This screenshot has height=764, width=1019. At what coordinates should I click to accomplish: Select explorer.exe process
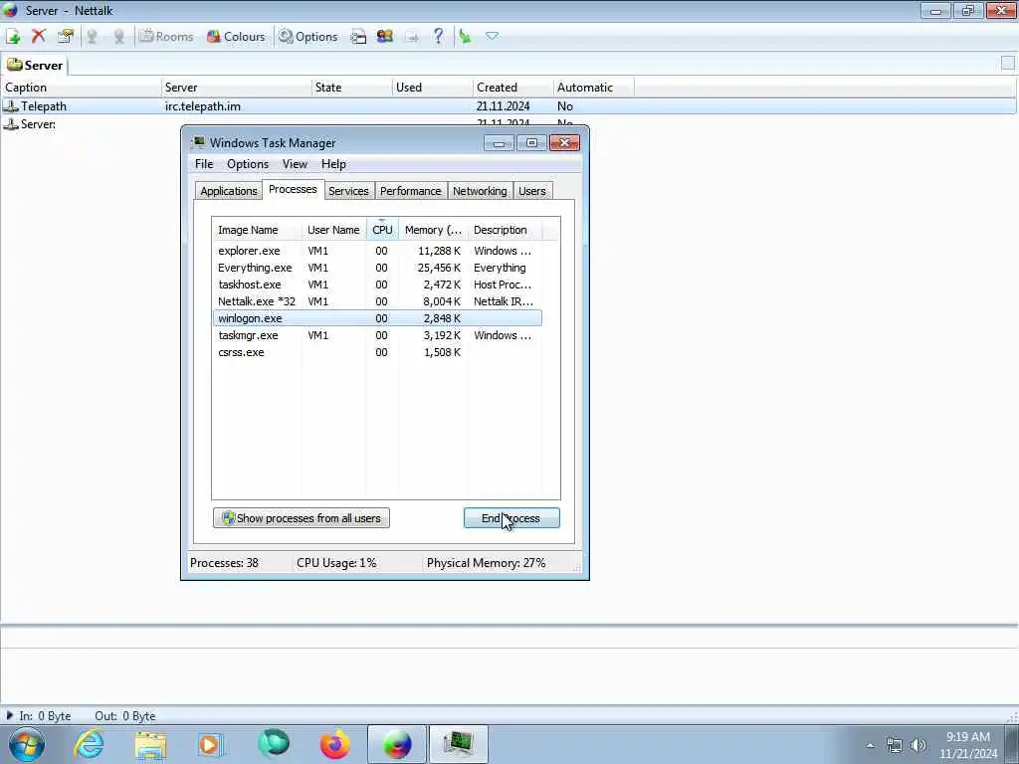(x=377, y=251)
